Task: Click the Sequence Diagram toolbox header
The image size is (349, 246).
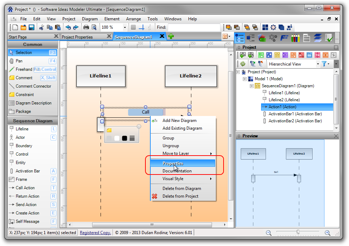Action: [33, 121]
